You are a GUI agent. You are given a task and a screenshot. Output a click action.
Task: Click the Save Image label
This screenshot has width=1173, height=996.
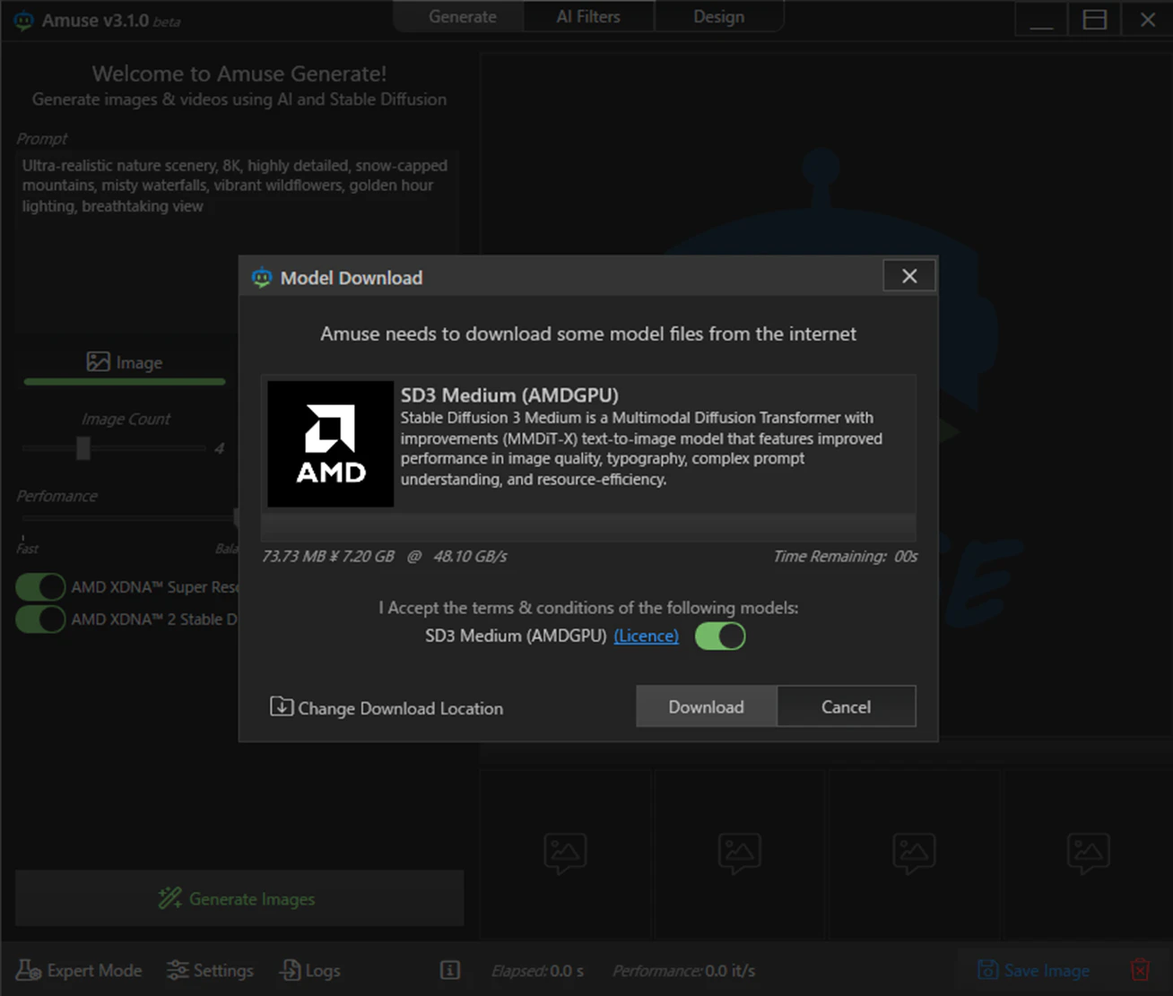pyautogui.click(x=1047, y=971)
